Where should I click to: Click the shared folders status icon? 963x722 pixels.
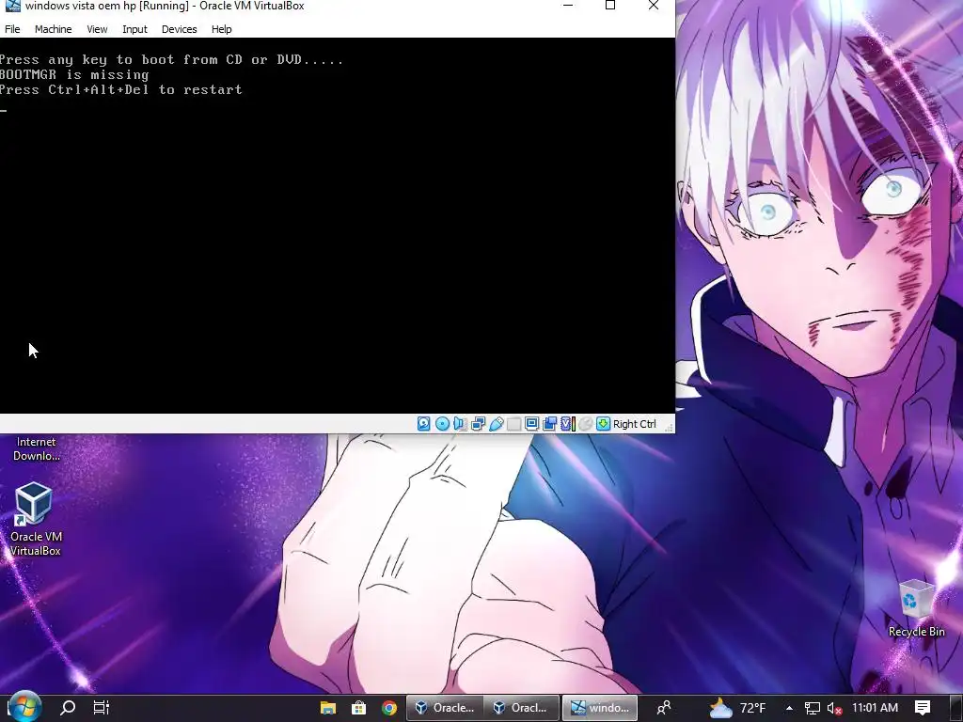514,424
